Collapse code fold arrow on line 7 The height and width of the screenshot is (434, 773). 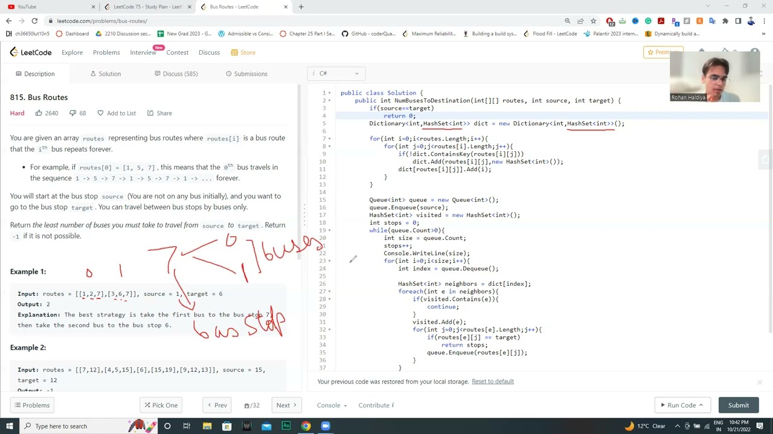330,139
